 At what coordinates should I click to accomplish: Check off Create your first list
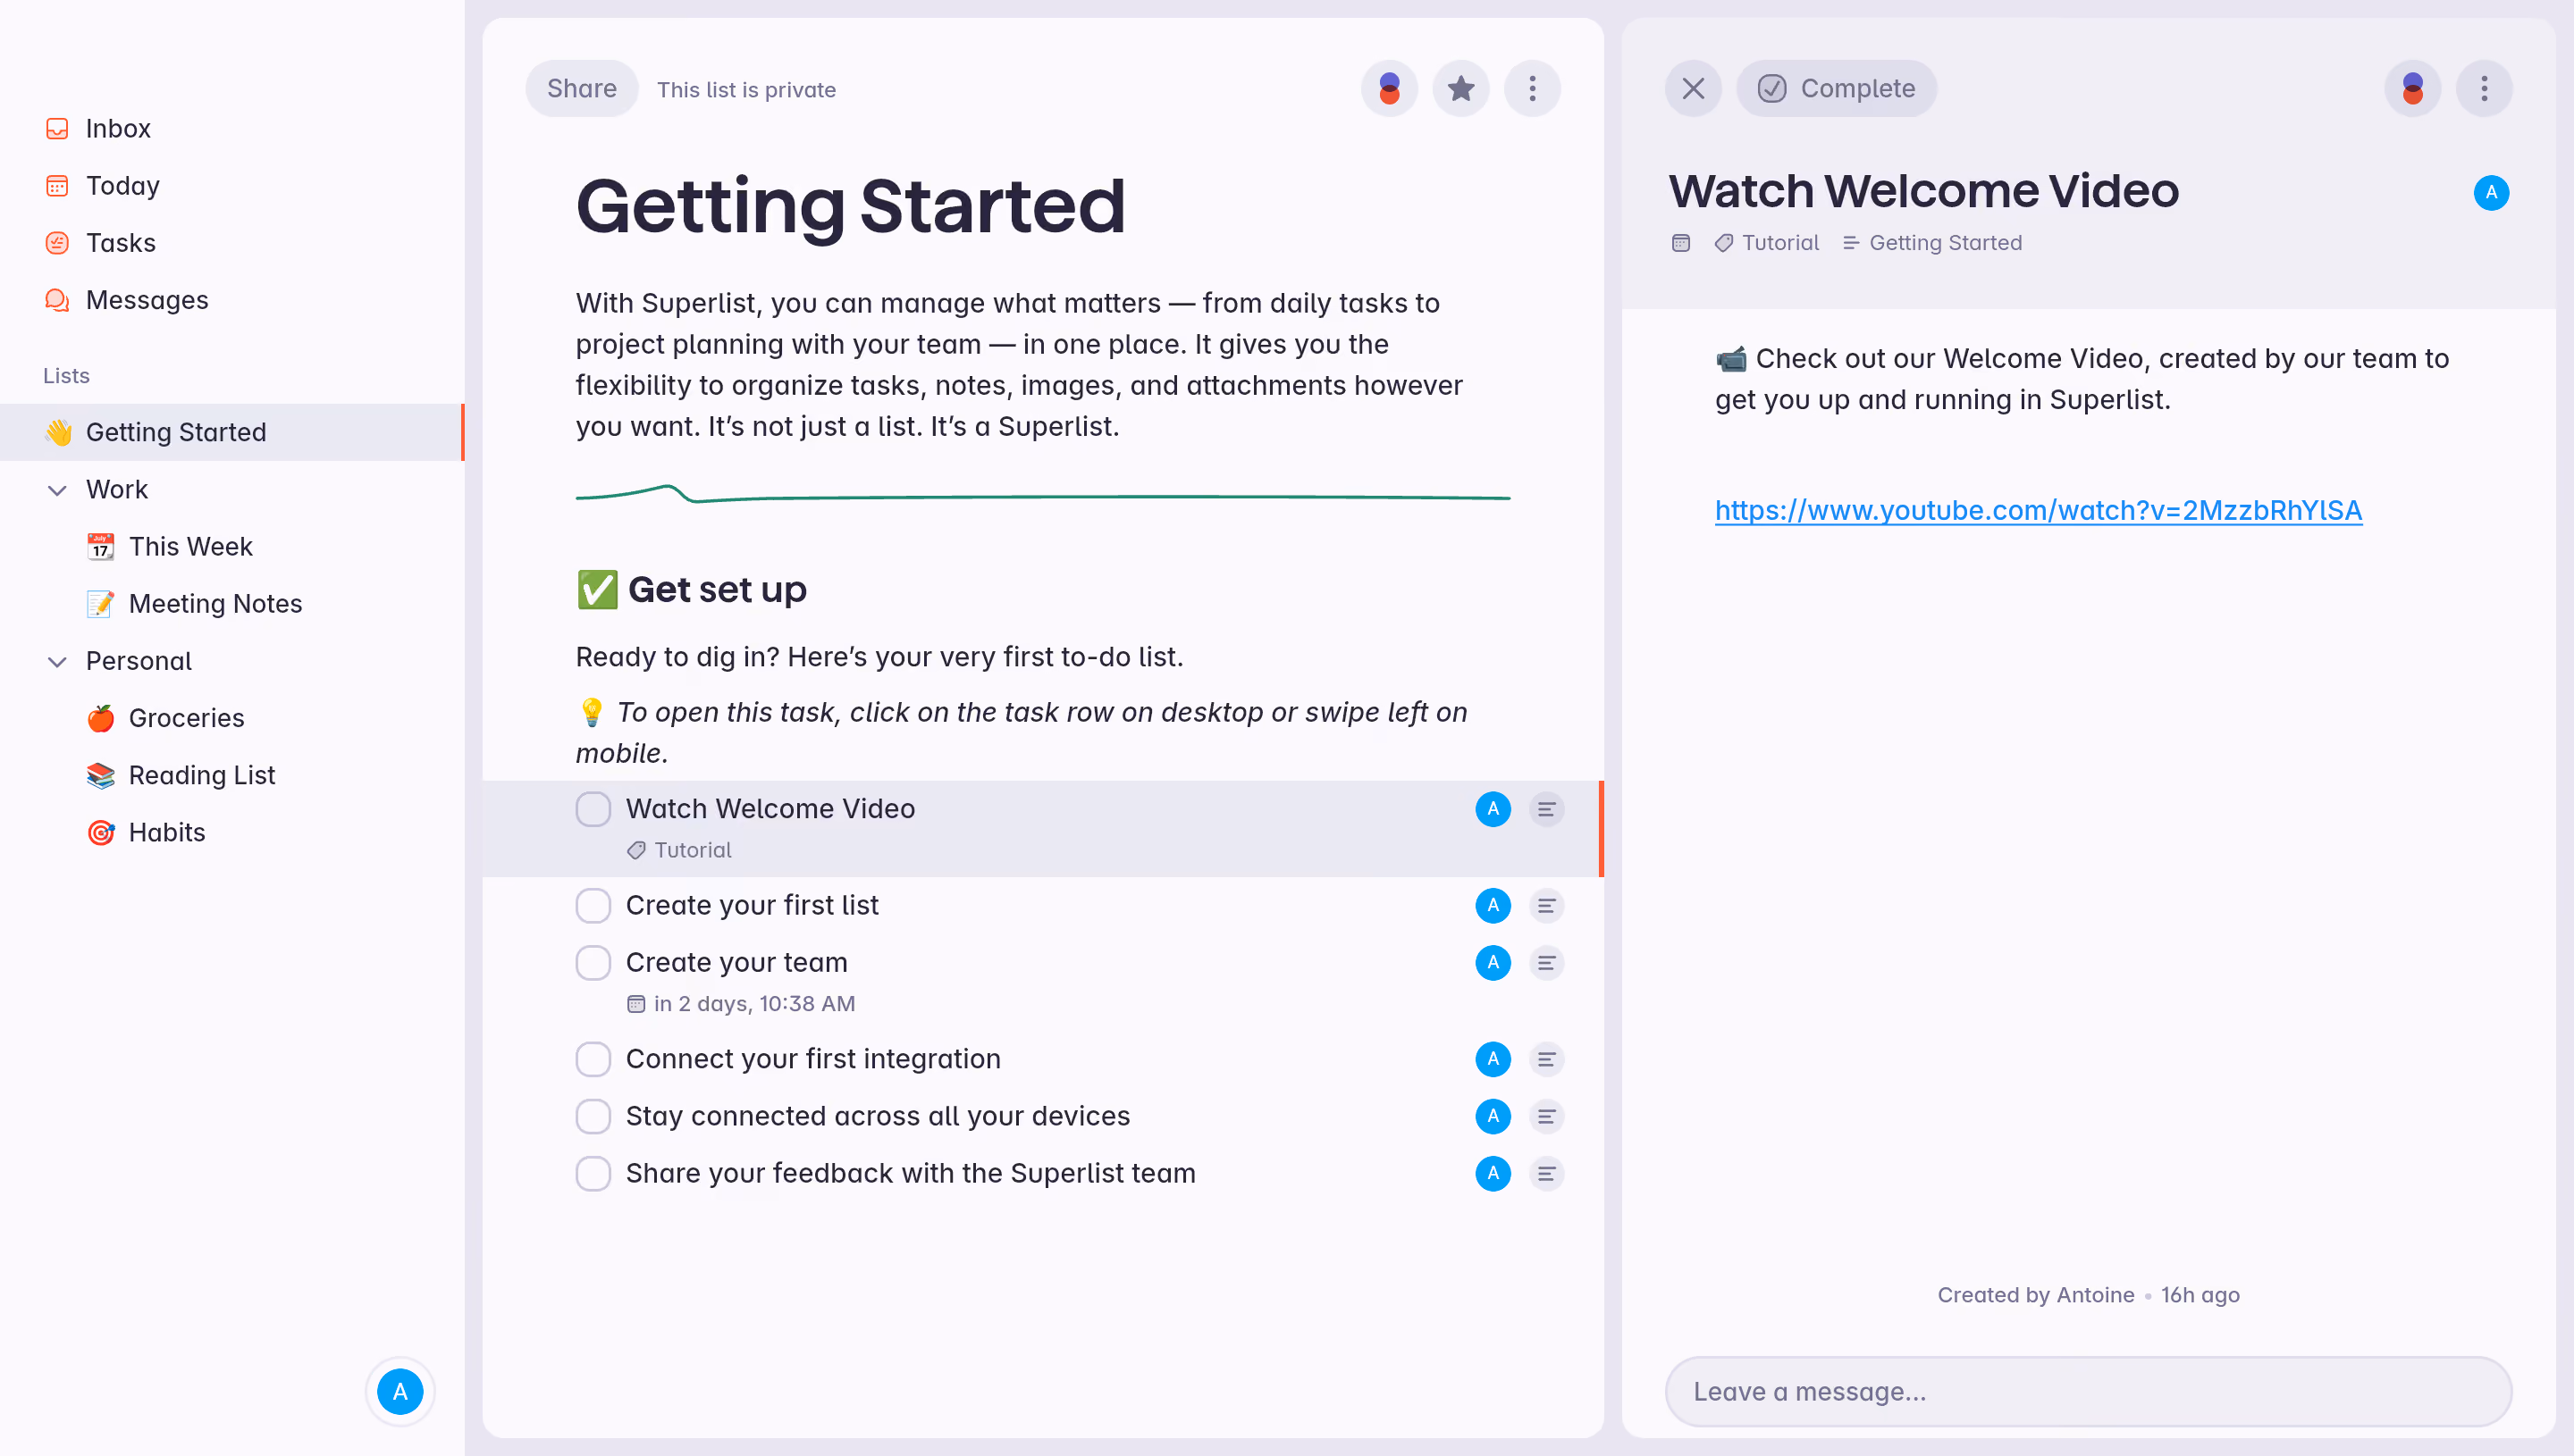pos(593,905)
